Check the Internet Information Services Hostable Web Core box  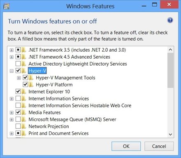coord(18,105)
